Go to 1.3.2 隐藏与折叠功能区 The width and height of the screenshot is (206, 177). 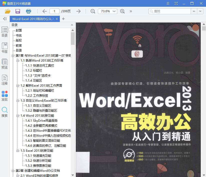click(41, 111)
